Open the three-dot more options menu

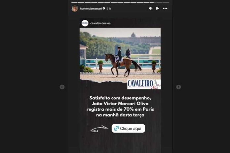click(165, 8)
